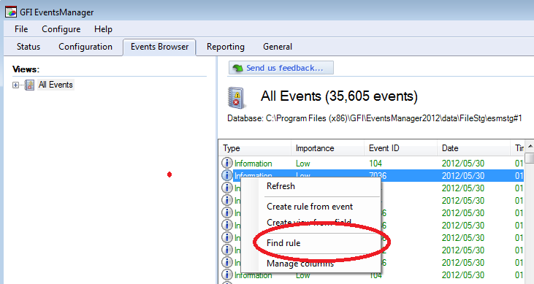This screenshot has width=534, height=284.
Task: Click Event ID 7036 in the selected row
Action: click(378, 175)
